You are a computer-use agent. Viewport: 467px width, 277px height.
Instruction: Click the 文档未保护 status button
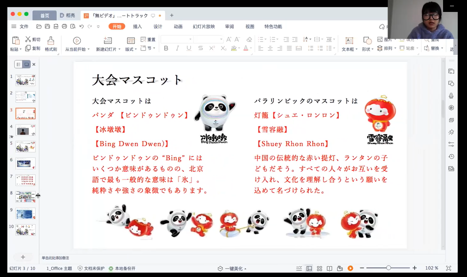pyautogui.click(x=91, y=269)
